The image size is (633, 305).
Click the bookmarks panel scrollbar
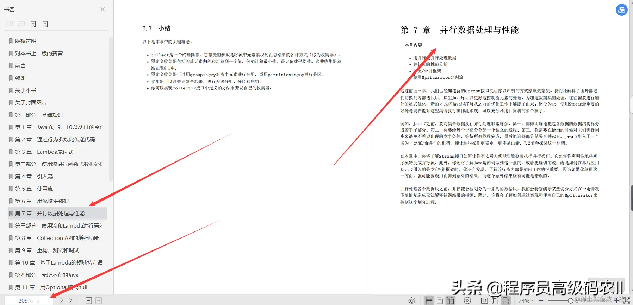pyautogui.click(x=111, y=109)
